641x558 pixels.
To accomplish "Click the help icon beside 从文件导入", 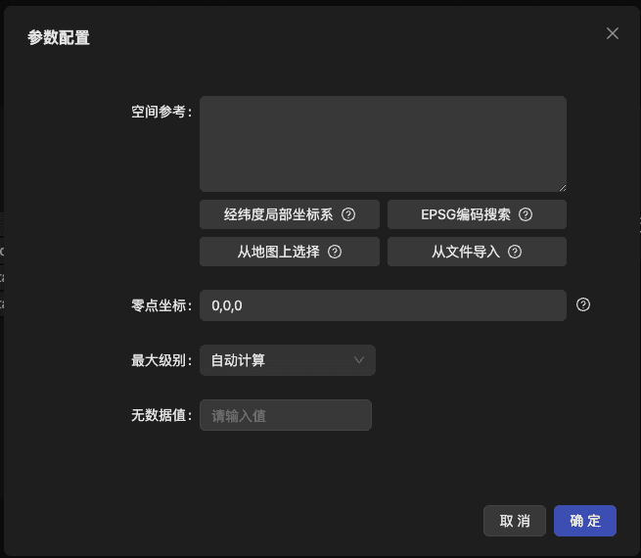I will pyautogui.click(x=515, y=252).
